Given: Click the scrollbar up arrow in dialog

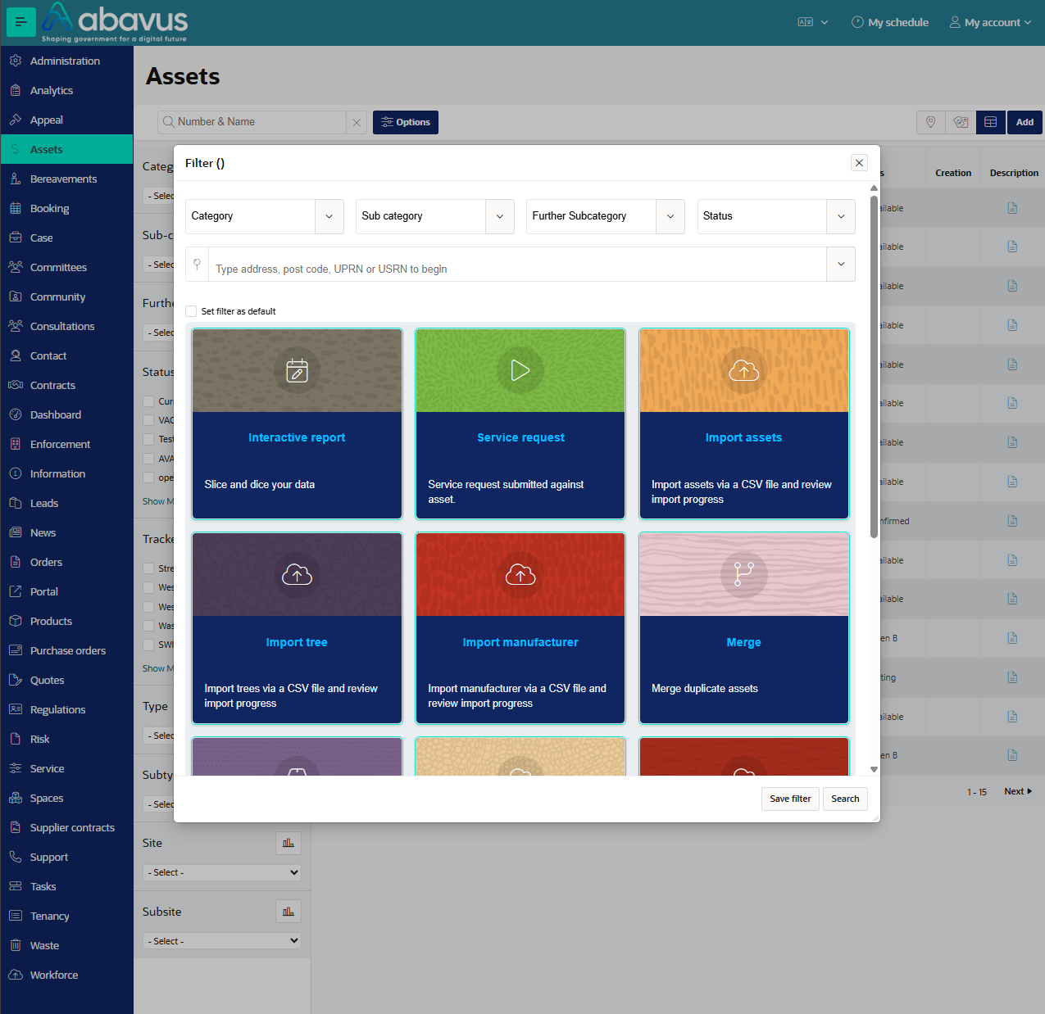Looking at the screenshot, I should click(874, 188).
